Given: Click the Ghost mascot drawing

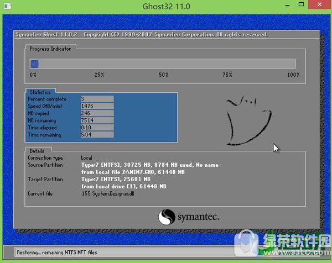Looking at the screenshot, I should point(248,120).
